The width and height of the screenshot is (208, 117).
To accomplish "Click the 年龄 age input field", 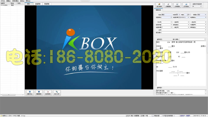I will [x=186, y=15].
